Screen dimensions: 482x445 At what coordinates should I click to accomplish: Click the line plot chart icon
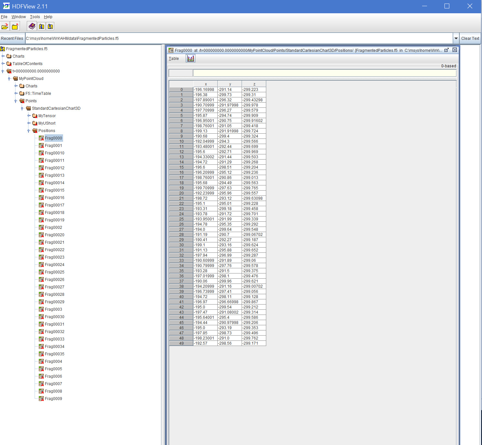point(191,59)
